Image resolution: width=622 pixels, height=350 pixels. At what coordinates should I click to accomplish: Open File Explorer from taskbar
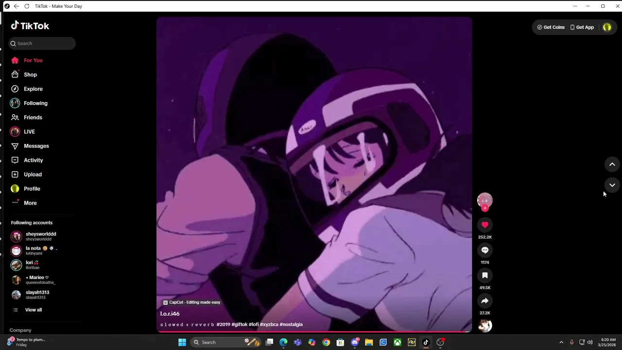[x=369, y=342]
